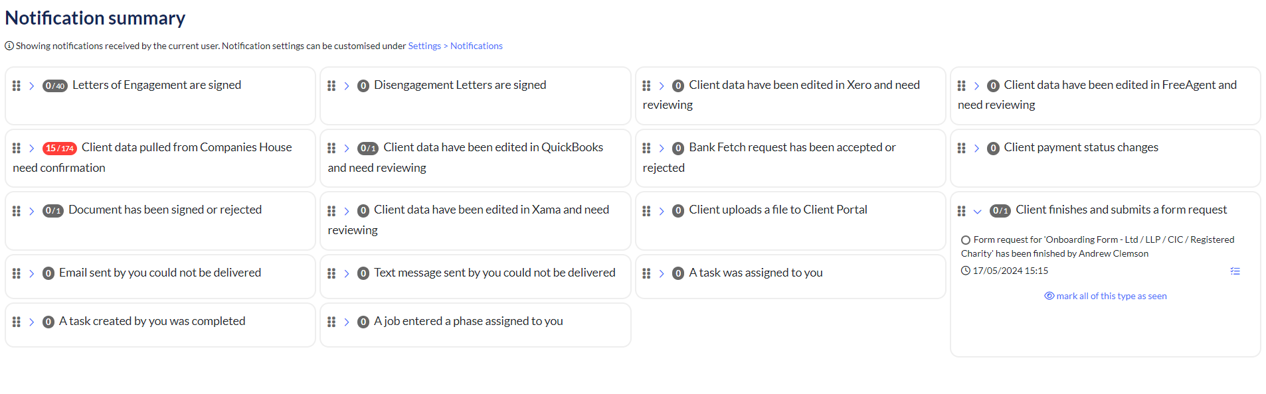Click the 15/174 red badge on Companies House

[60, 149]
